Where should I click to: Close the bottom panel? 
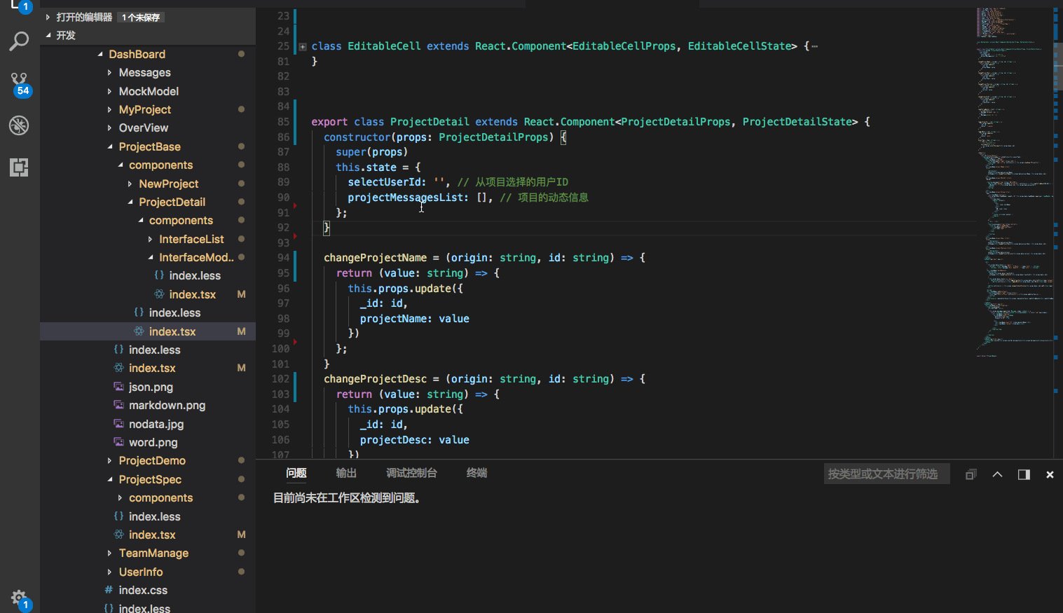click(1050, 474)
